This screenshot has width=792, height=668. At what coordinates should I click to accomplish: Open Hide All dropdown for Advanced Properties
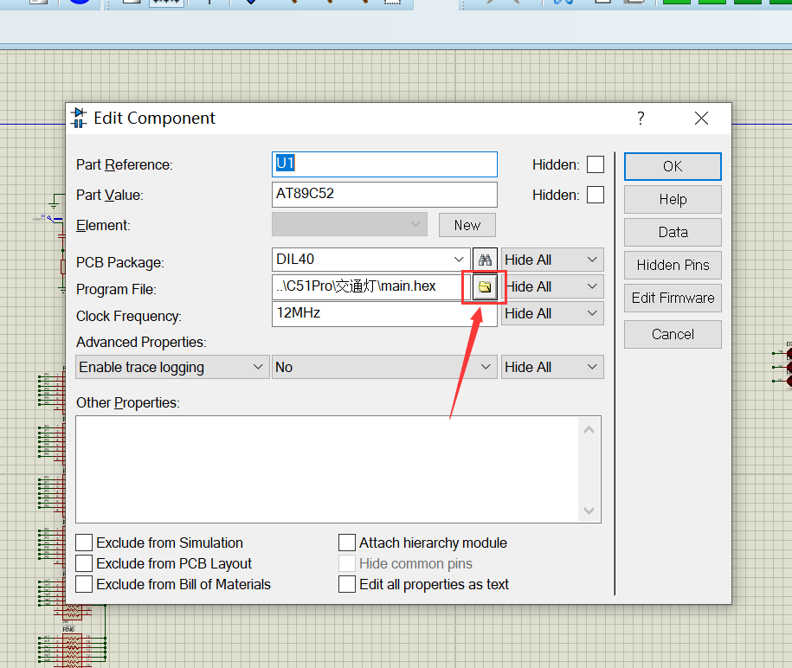point(552,367)
